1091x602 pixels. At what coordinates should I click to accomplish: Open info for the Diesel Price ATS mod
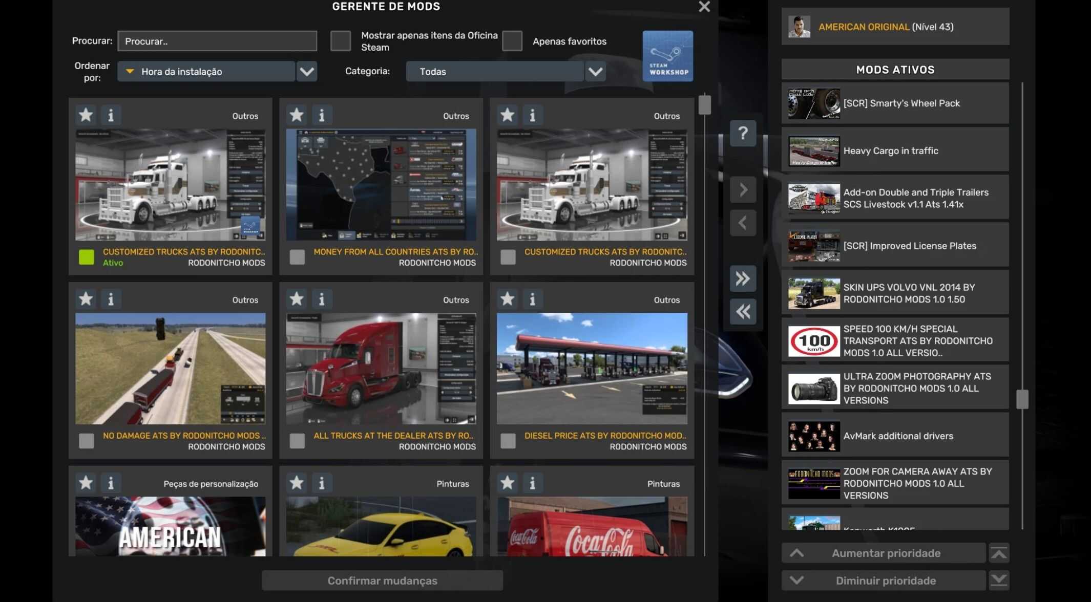pyautogui.click(x=532, y=299)
